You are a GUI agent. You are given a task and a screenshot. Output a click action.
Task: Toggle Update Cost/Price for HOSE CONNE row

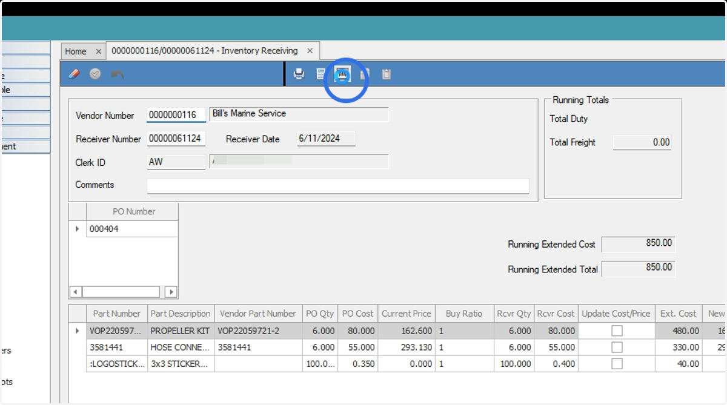pos(617,347)
